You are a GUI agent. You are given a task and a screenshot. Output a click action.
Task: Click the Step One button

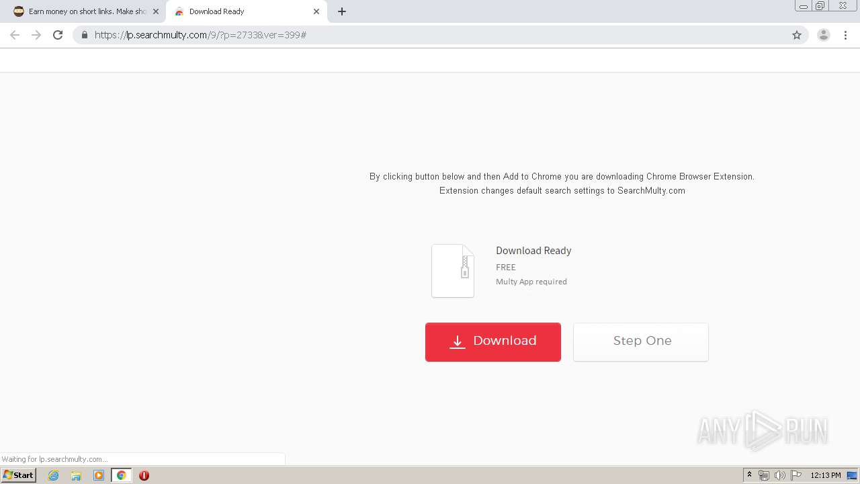(640, 341)
